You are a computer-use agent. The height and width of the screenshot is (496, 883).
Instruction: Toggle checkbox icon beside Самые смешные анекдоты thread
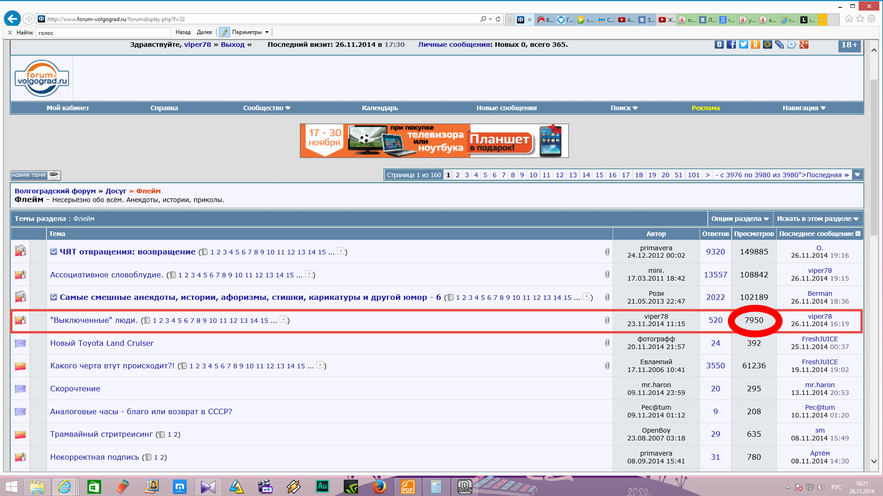54,297
